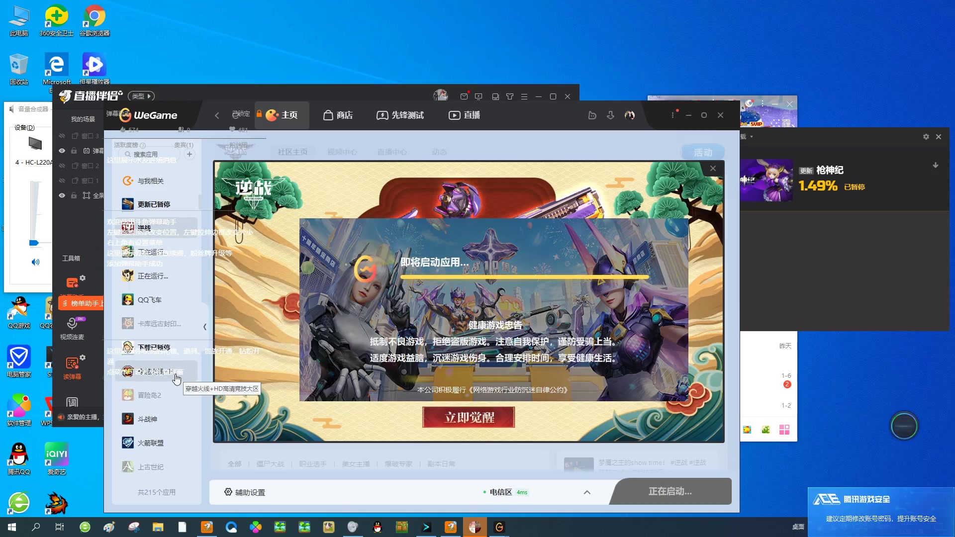Switch to WeGame 主页 tab
This screenshot has width=955, height=537.
(282, 115)
